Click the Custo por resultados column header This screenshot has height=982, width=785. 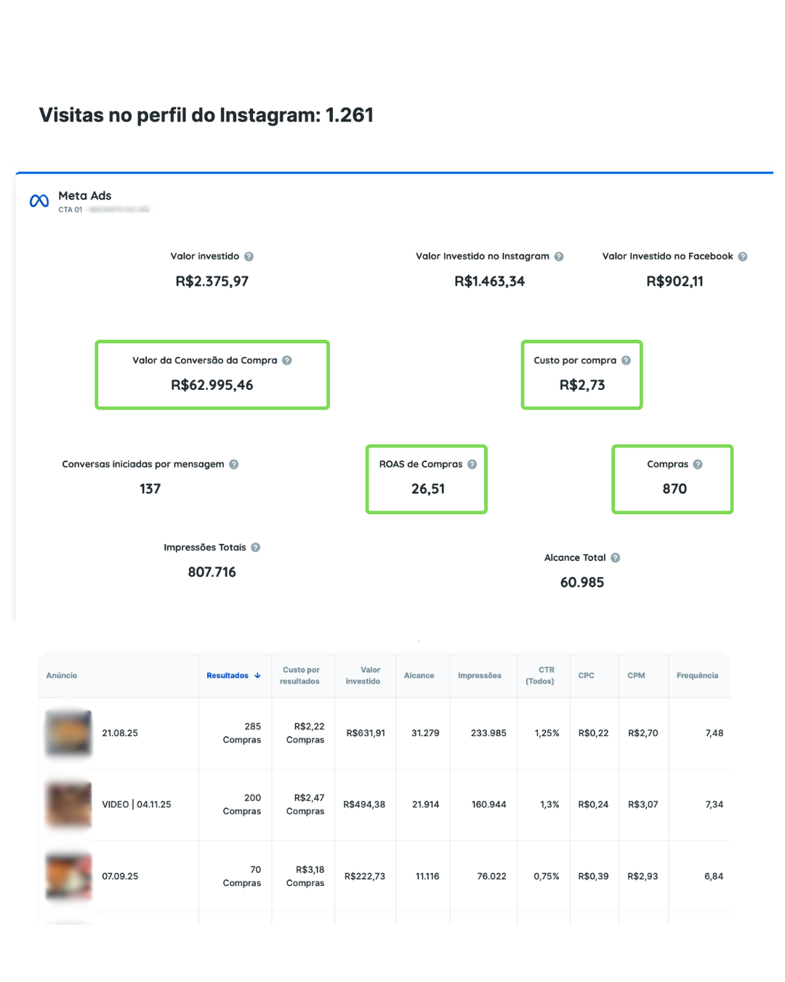pos(299,676)
